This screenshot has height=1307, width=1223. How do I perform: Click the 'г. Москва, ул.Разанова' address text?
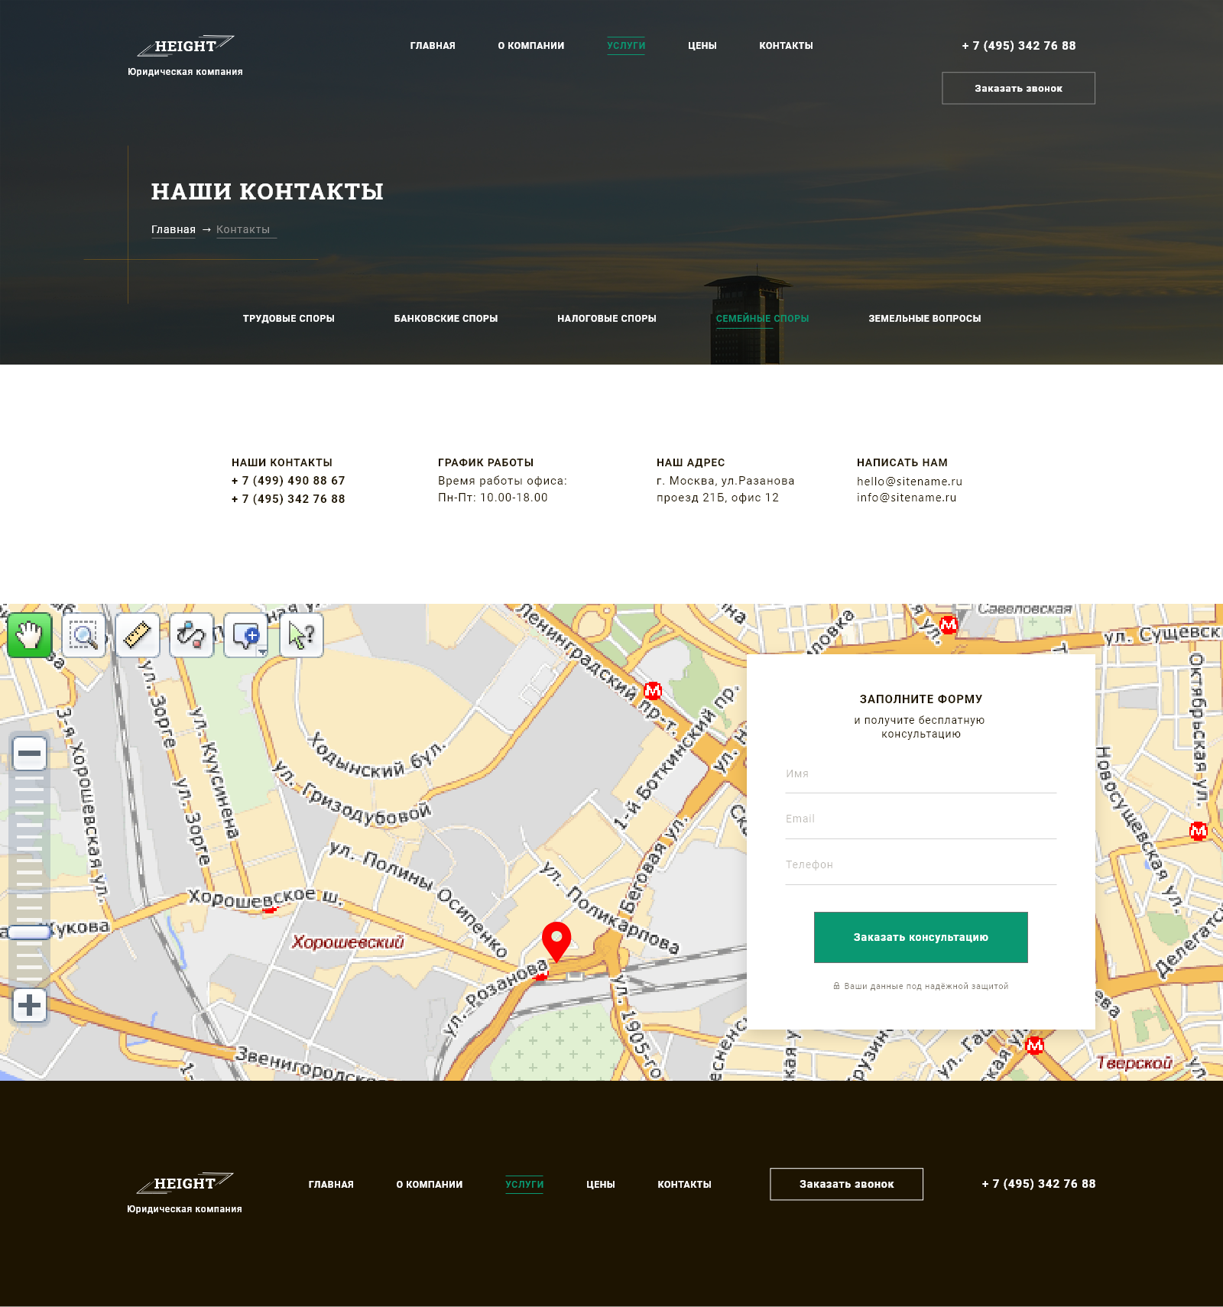point(725,481)
